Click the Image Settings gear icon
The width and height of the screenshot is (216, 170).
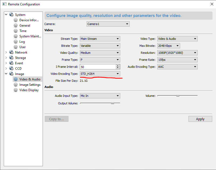(16, 85)
